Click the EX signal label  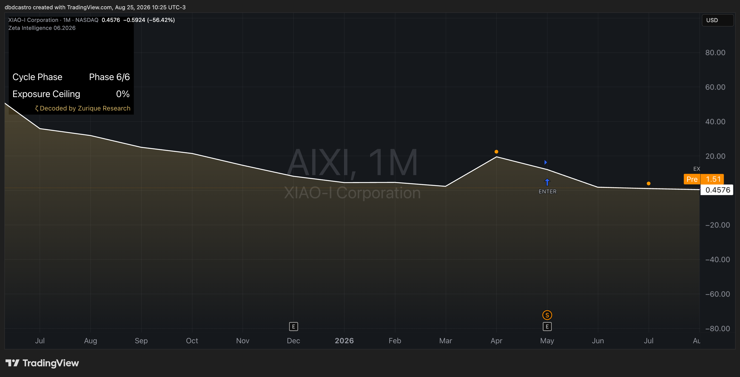(697, 169)
